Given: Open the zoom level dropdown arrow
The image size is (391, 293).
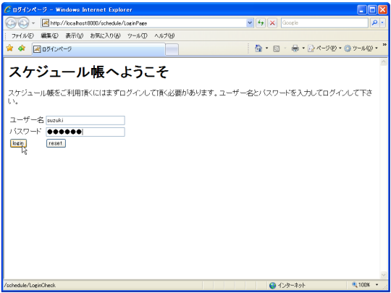Looking at the screenshot, I should click(377, 285).
